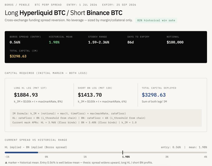Viewport: 212px width, 166px height.
Task: Click the mean: 1.98% readout above the bar
Action: pos(198,147)
